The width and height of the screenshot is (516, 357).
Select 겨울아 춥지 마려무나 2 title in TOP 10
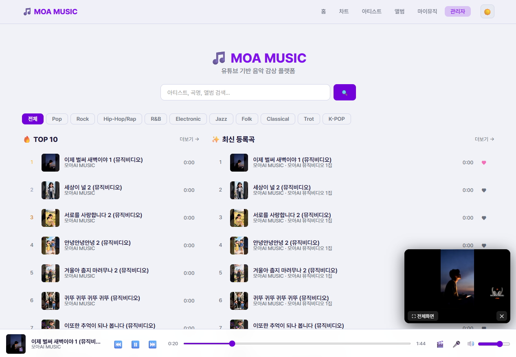click(106, 270)
